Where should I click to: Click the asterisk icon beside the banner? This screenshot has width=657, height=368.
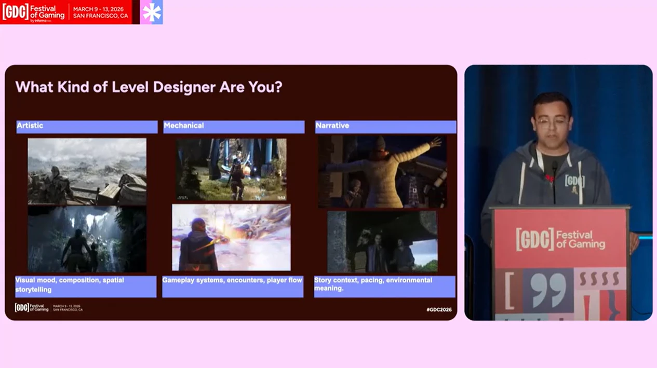(x=152, y=12)
